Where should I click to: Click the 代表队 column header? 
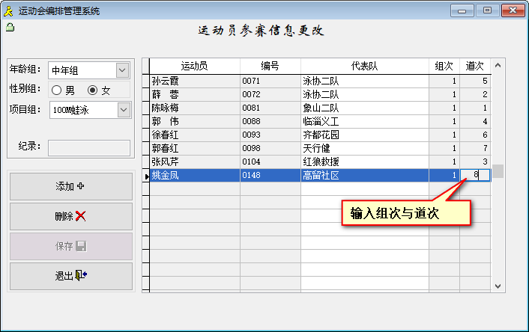[x=364, y=66]
